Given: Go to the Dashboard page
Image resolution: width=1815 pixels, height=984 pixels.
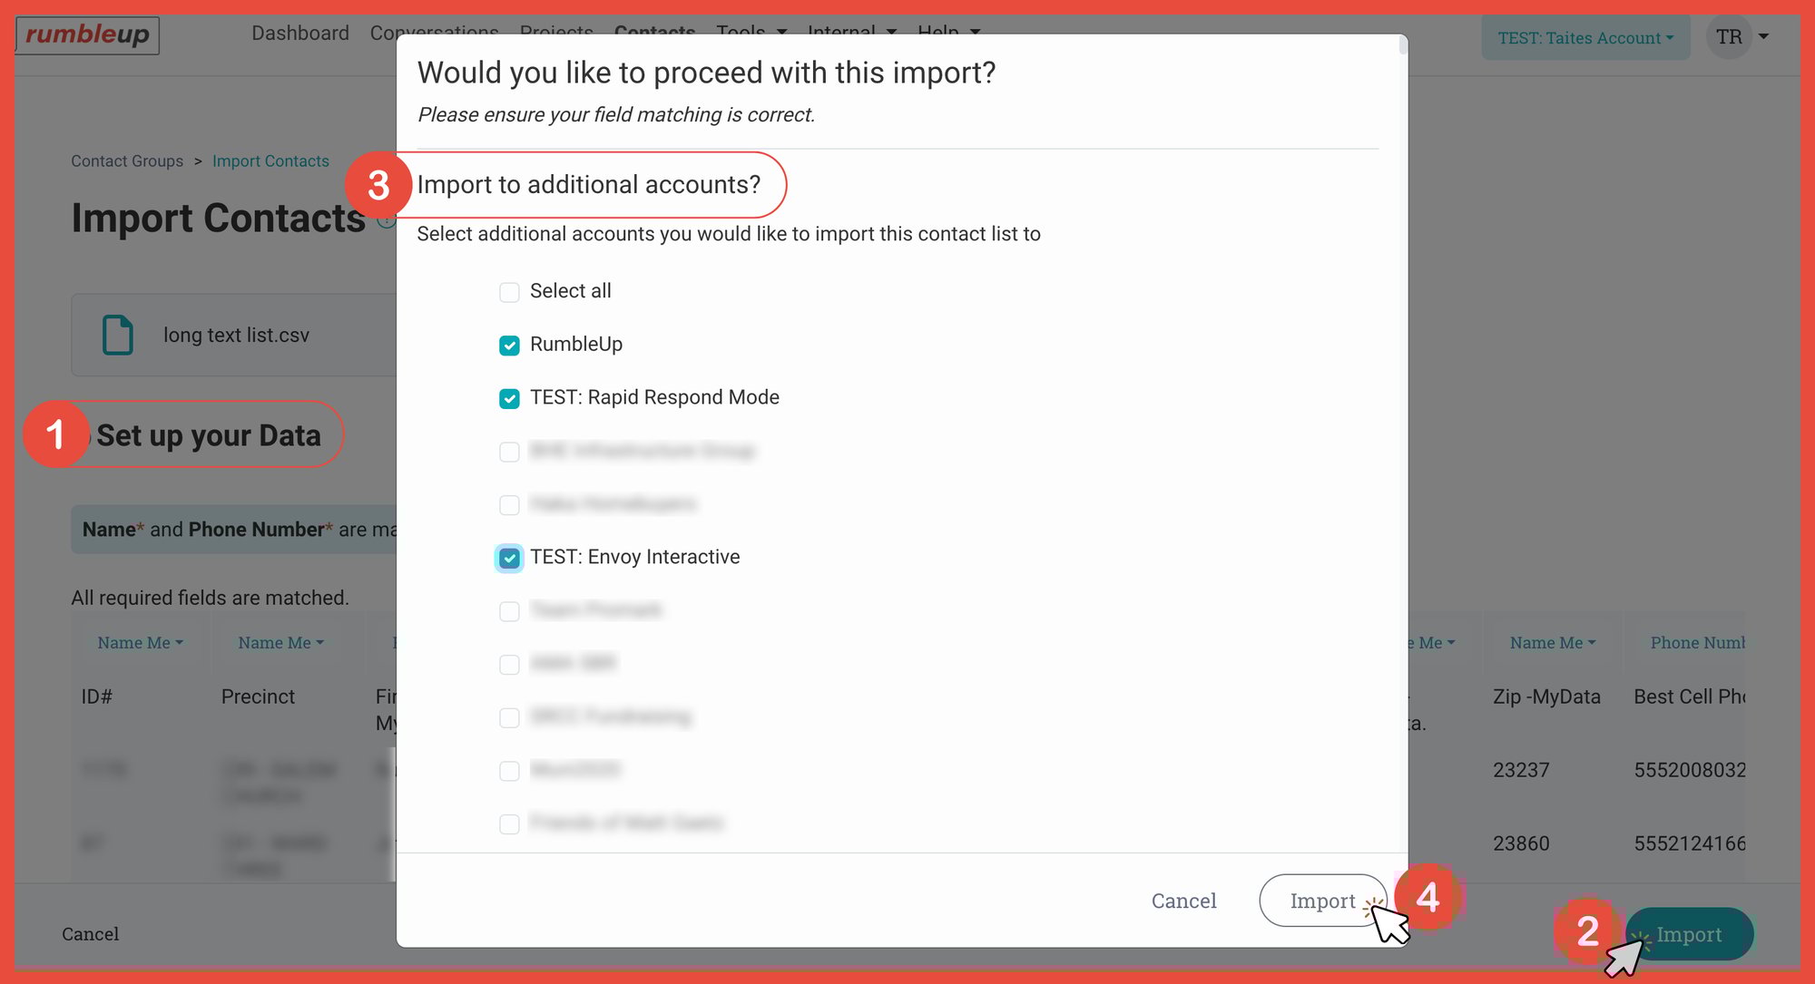Looking at the screenshot, I should coord(300,33).
